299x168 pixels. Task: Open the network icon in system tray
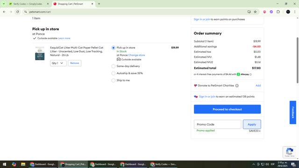click(x=263, y=164)
